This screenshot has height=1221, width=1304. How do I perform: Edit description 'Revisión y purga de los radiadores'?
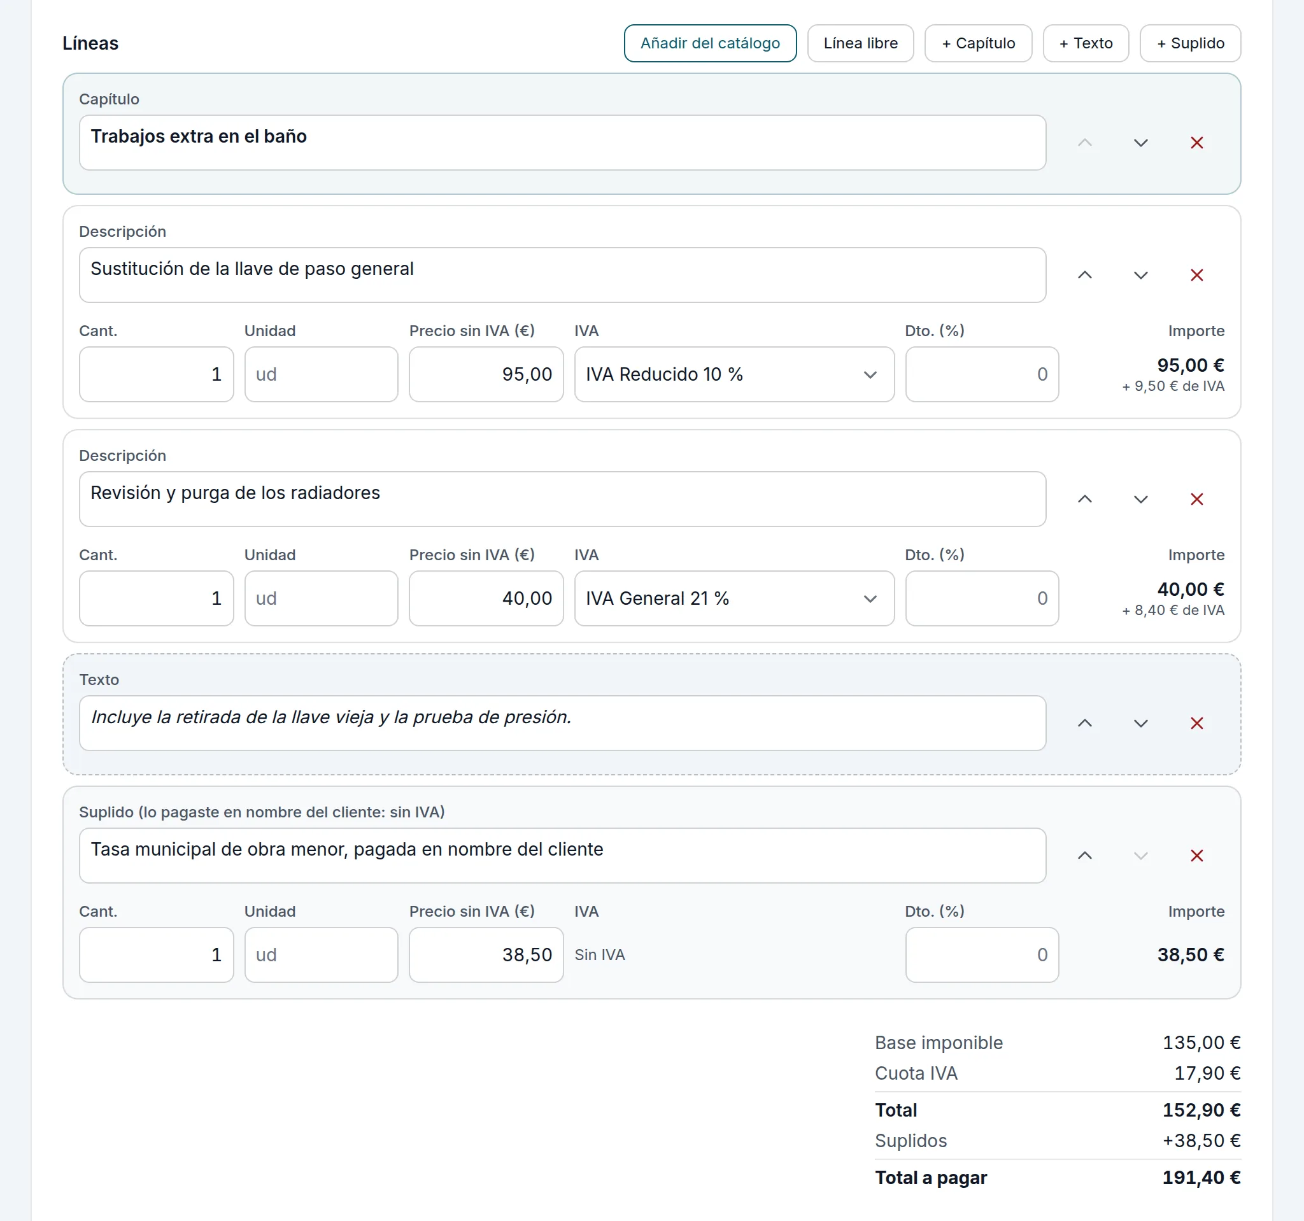pos(562,500)
